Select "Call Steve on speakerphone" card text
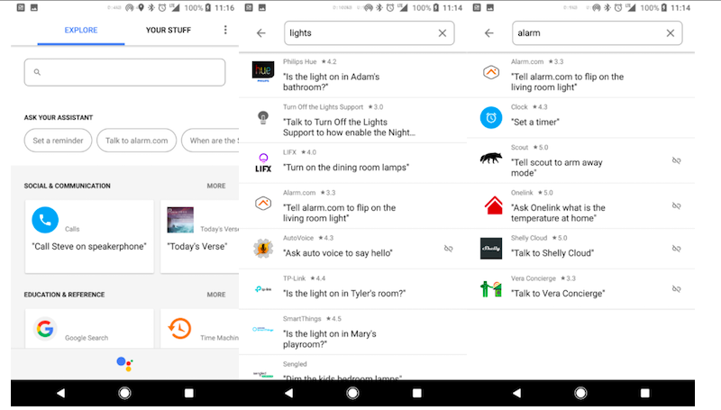Image resolution: width=721 pixels, height=410 pixels. pyautogui.click(x=89, y=247)
